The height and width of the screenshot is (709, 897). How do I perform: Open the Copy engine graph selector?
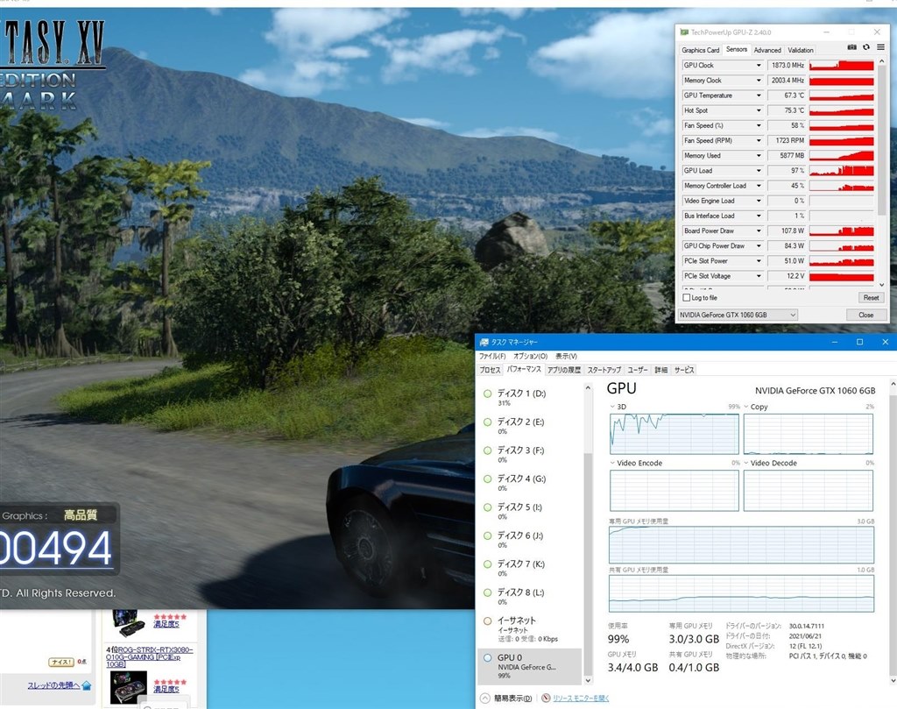point(746,407)
